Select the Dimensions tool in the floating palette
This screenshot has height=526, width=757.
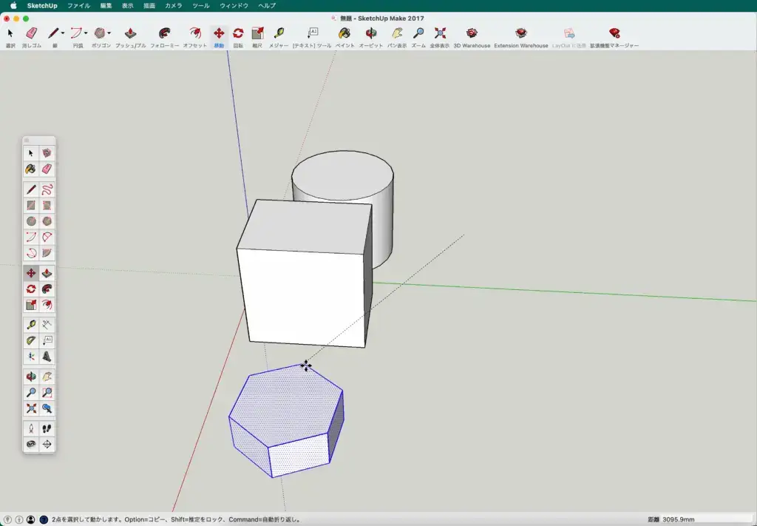[x=47, y=325]
